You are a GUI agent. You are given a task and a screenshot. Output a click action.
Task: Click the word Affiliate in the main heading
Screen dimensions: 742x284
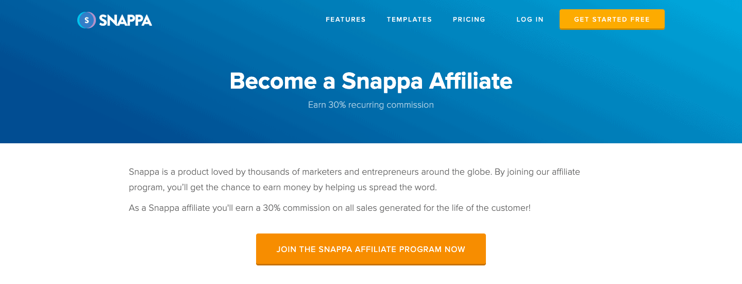coord(471,81)
